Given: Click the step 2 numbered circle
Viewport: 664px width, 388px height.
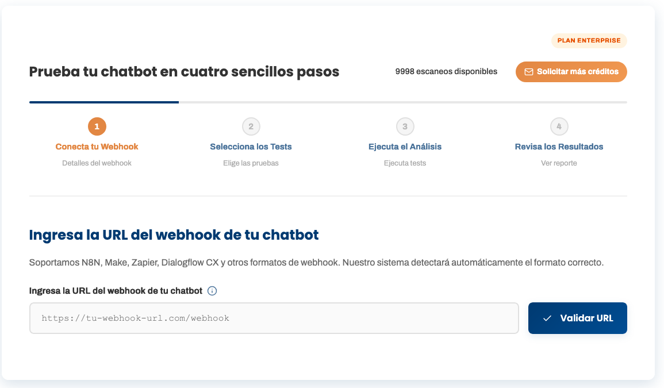Looking at the screenshot, I should coord(251,126).
